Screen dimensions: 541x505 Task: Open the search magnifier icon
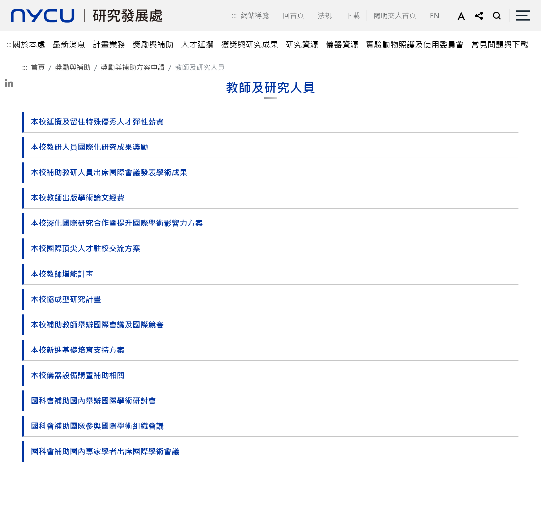click(497, 16)
